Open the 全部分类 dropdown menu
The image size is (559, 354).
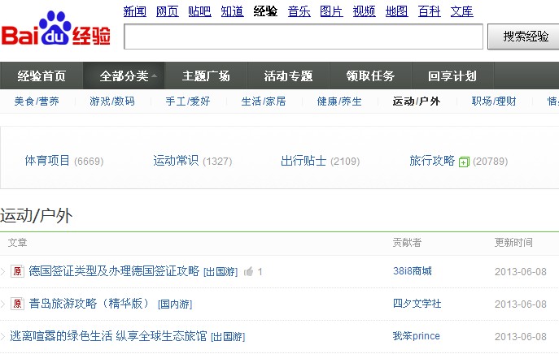pos(129,76)
